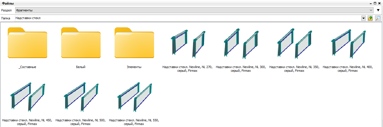Screen dimensions: 383x127
Task: Close the Файлы panel
Action: (x=380, y=3)
